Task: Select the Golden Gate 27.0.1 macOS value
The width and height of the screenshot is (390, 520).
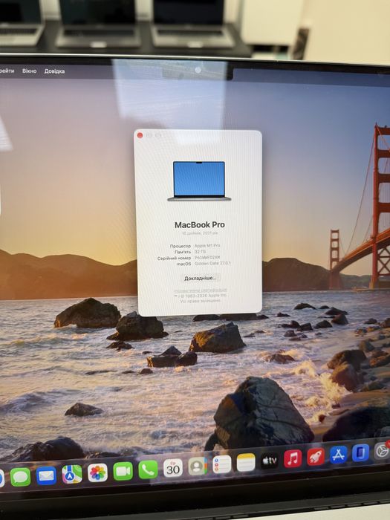Action: pos(212,263)
